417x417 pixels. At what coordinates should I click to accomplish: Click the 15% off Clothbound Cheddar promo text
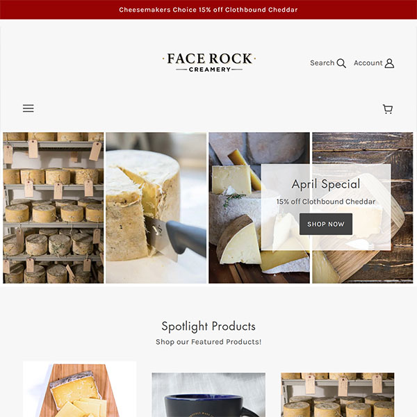326,202
